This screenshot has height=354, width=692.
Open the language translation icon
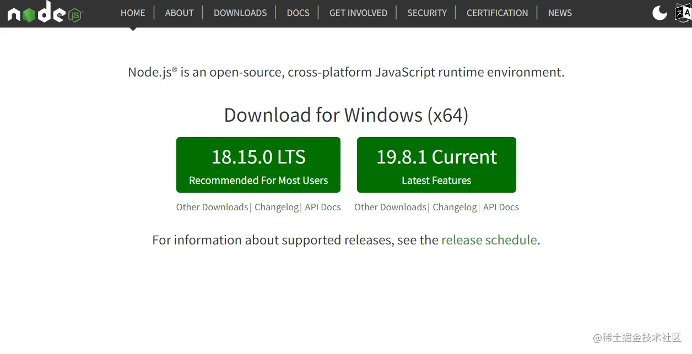tap(683, 13)
